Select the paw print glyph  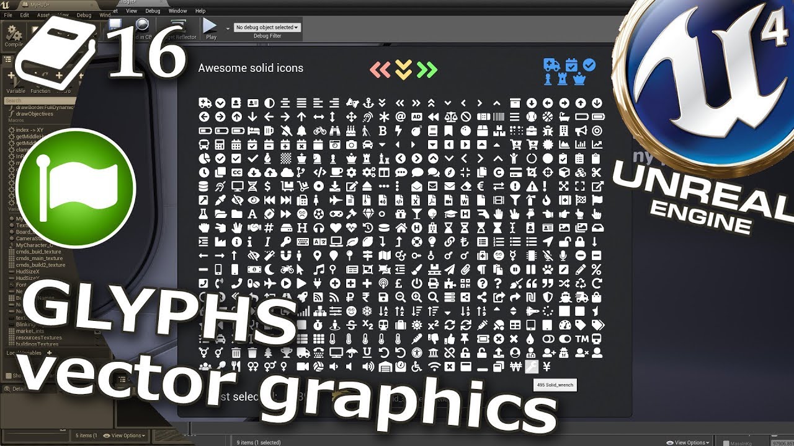[547, 269]
